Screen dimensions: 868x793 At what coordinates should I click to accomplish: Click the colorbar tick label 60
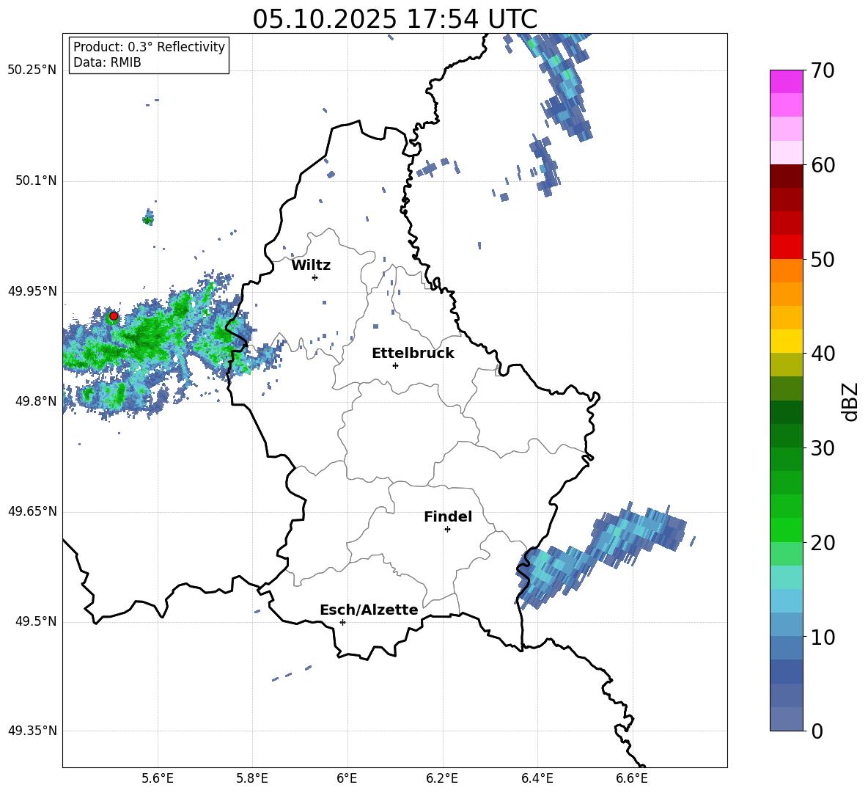(823, 165)
